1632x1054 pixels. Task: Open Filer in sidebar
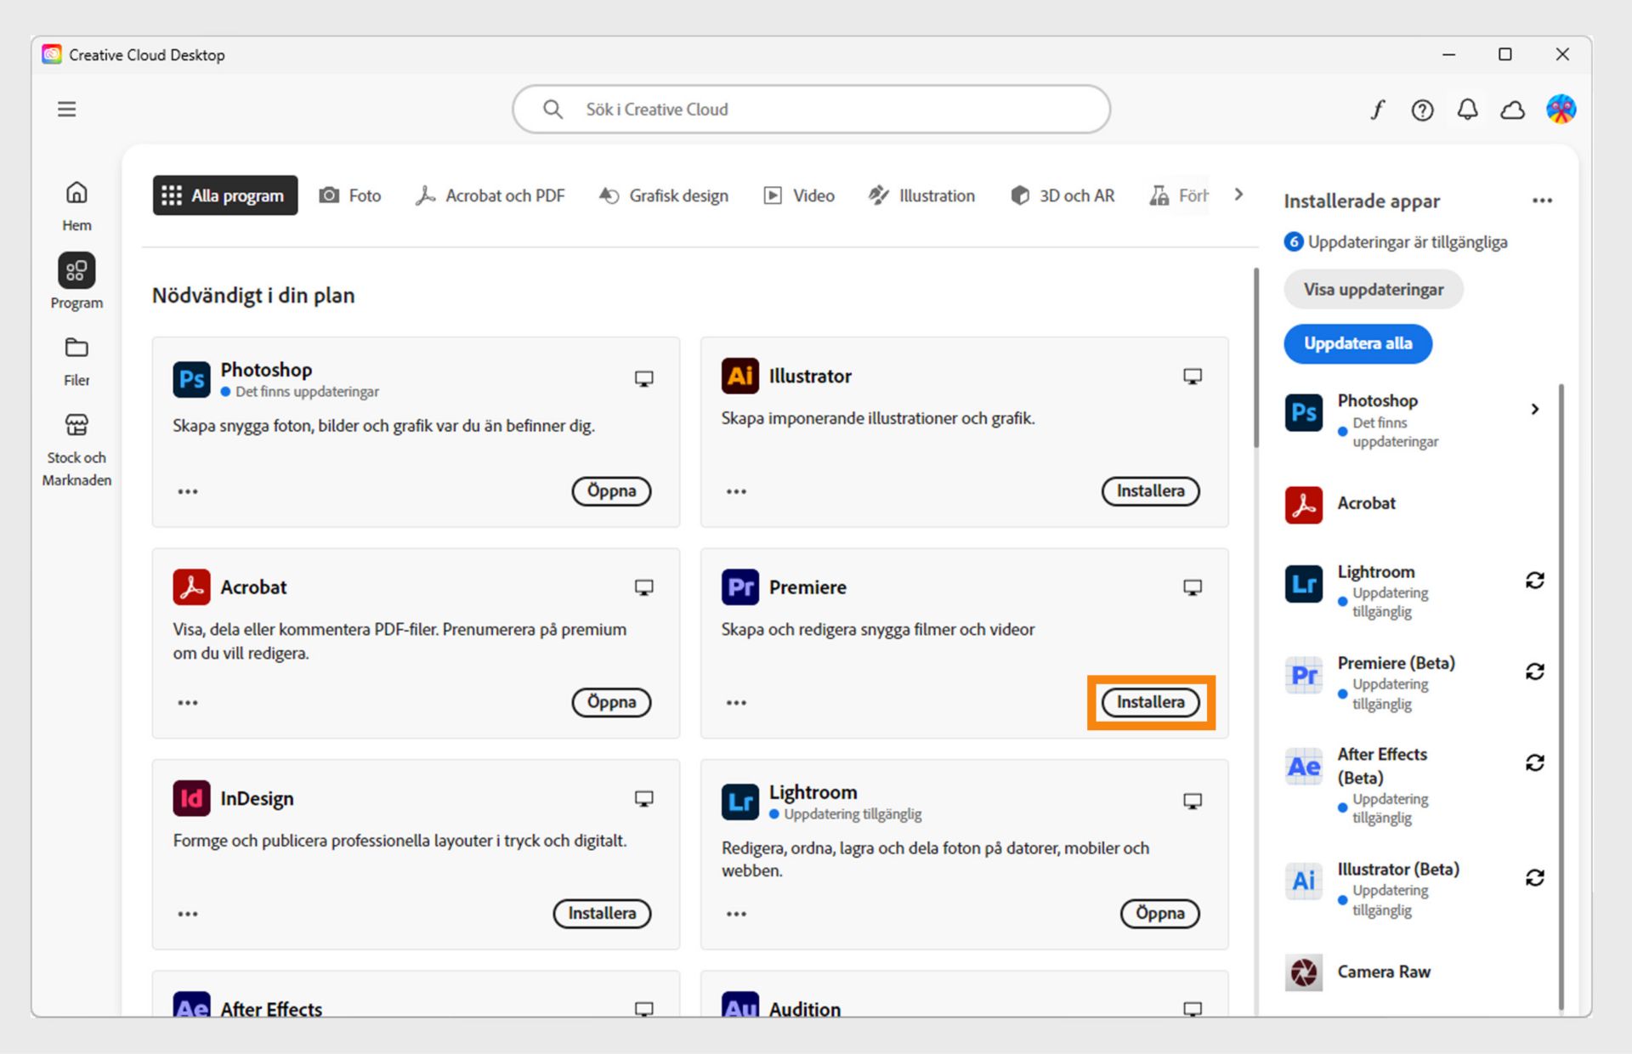[76, 361]
